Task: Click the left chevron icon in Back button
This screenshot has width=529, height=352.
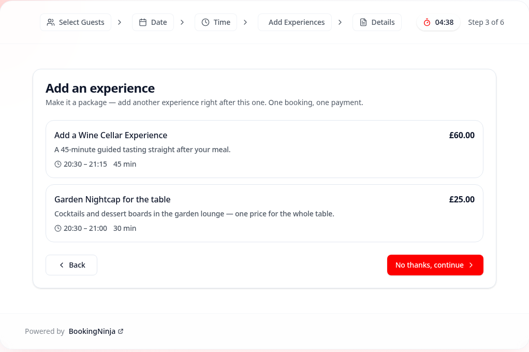Action: (x=62, y=265)
